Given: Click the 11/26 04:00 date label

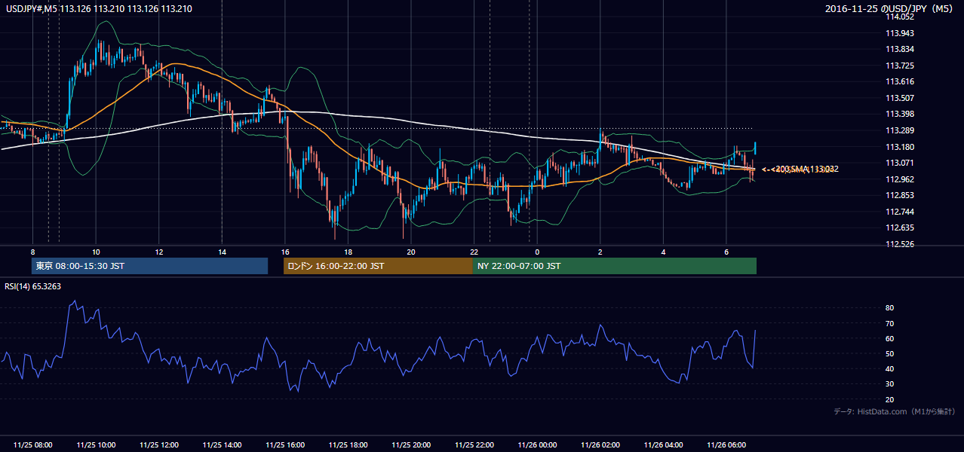Looking at the screenshot, I should tap(663, 445).
